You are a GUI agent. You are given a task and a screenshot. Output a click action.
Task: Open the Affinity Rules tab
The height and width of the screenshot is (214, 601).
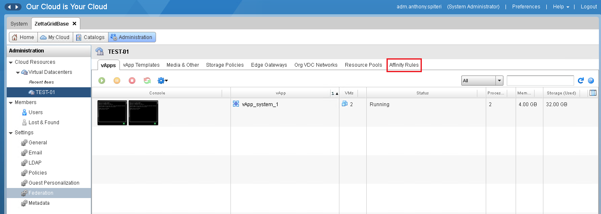tap(404, 65)
